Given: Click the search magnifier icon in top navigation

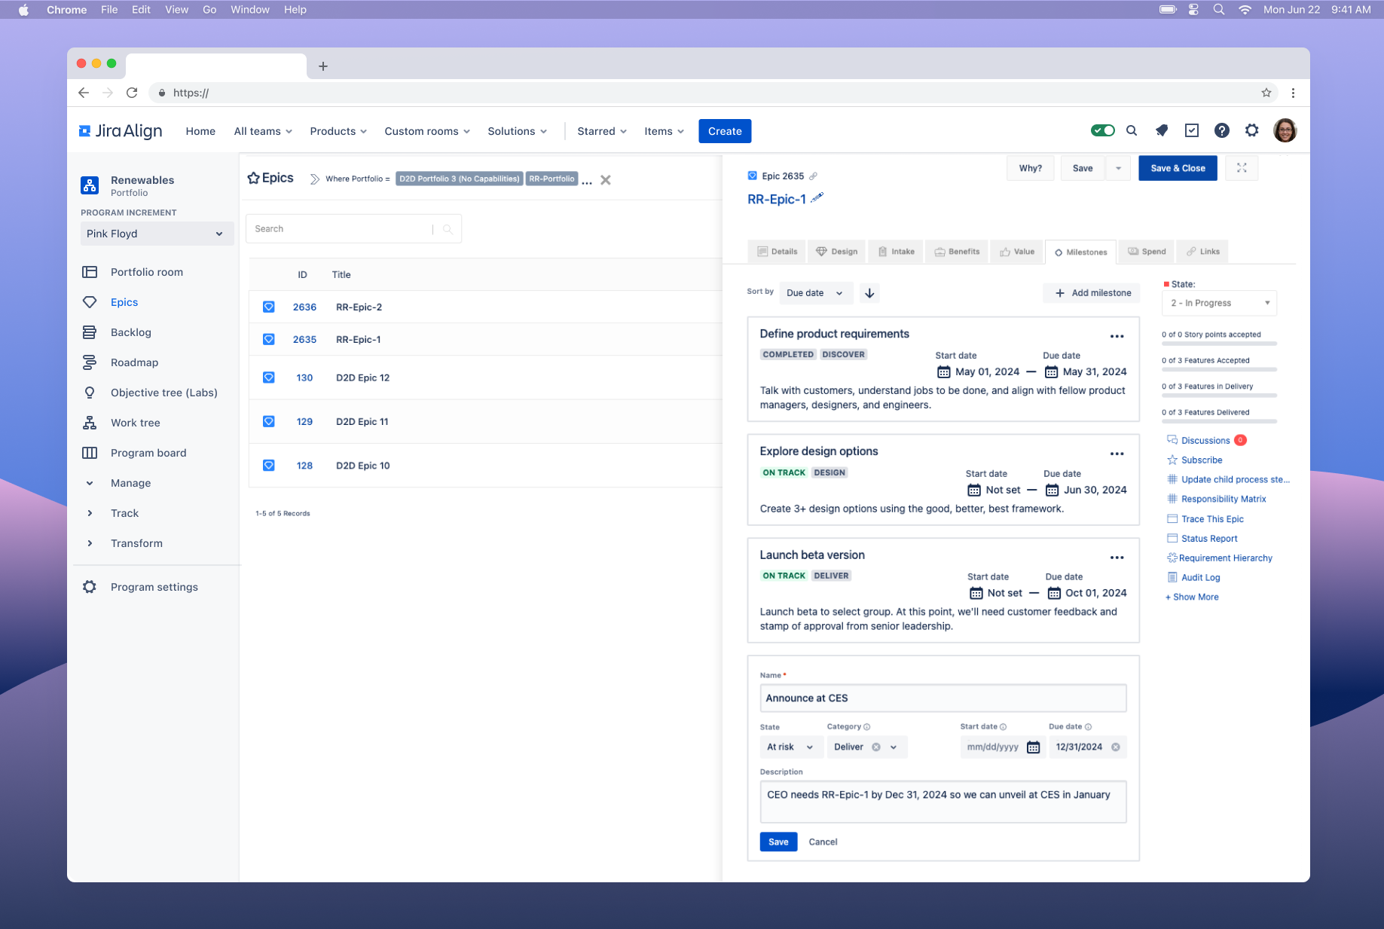Looking at the screenshot, I should pos(1131,130).
